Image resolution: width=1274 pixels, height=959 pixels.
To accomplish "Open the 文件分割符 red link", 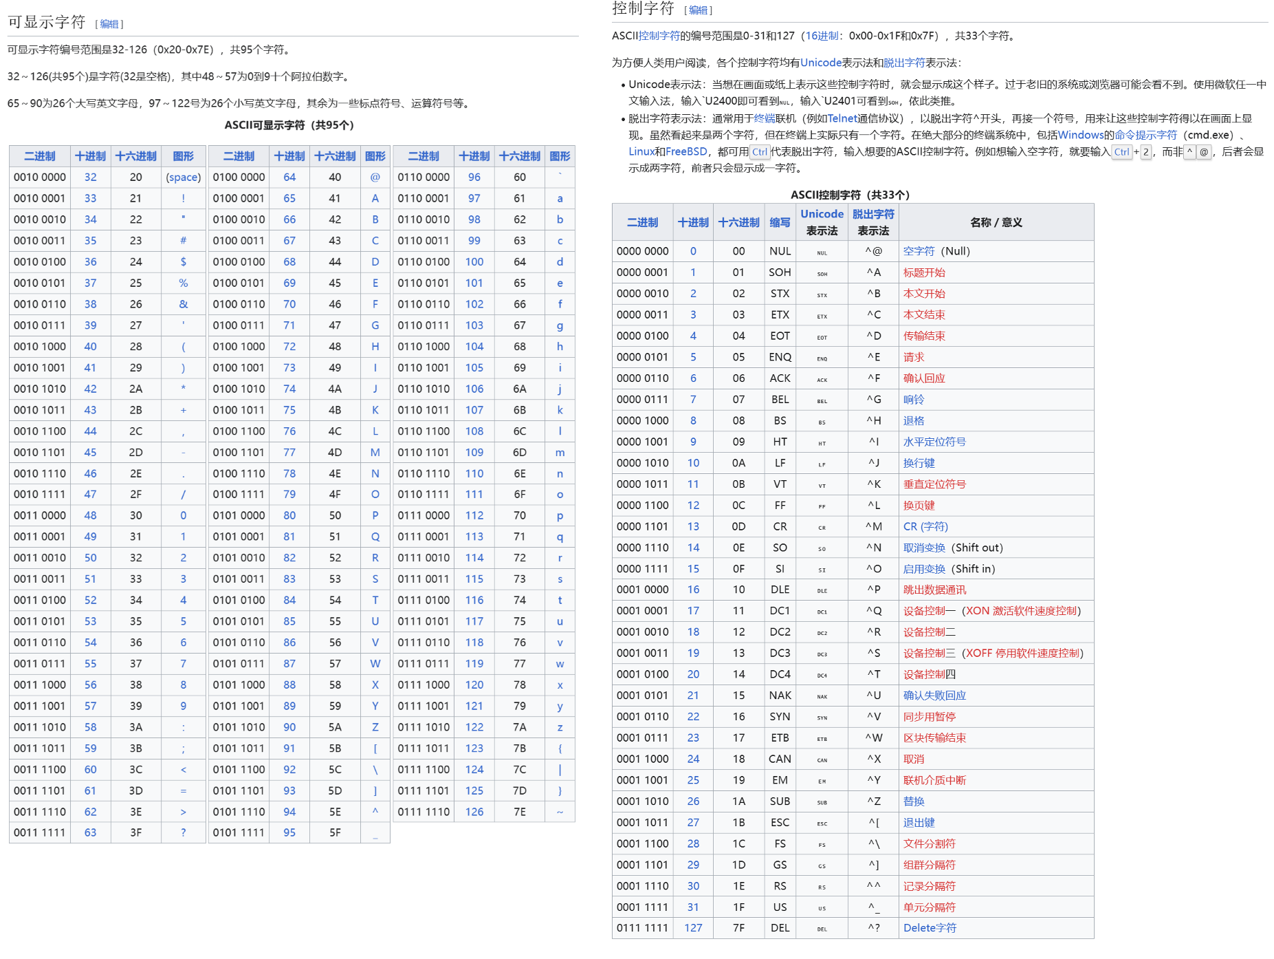I will (929, 843).
